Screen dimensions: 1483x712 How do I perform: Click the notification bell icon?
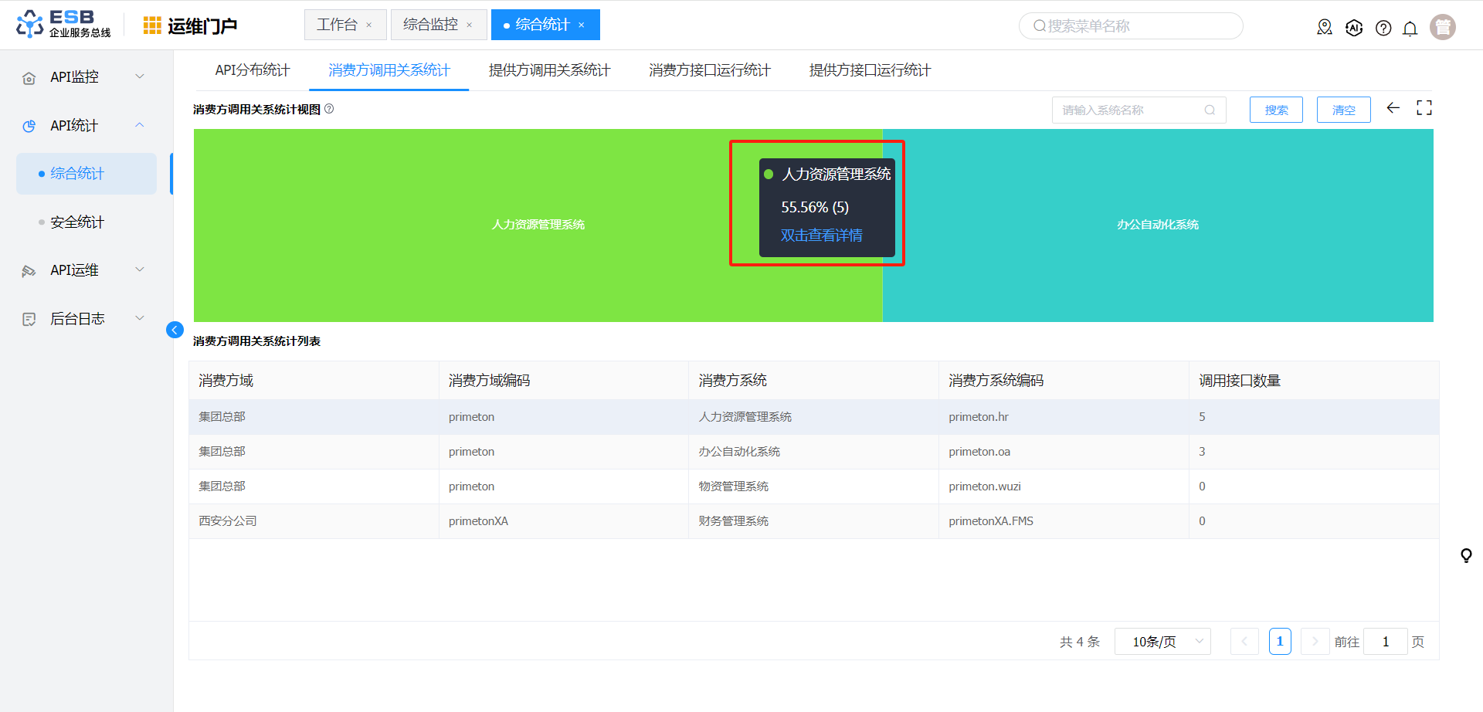1410,29
